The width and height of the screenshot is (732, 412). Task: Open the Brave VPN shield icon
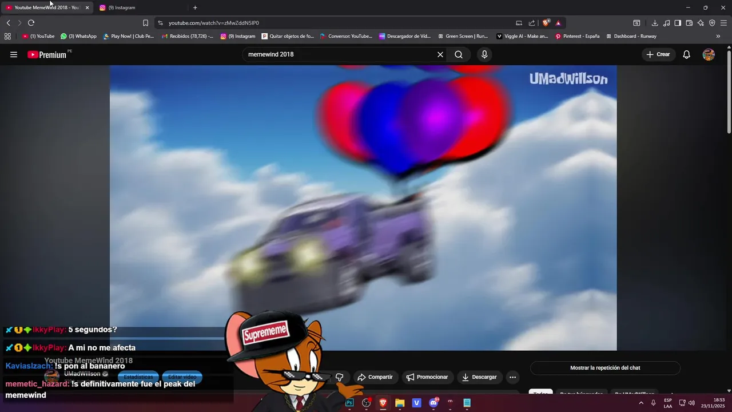pyautogui.click(x=712, y=23)
